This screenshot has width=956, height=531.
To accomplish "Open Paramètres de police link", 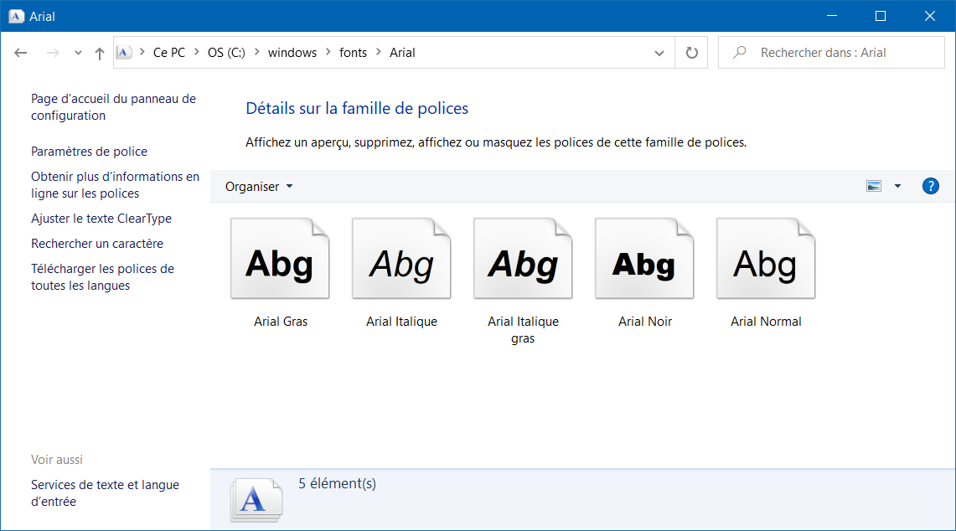I will coord(89,152).
